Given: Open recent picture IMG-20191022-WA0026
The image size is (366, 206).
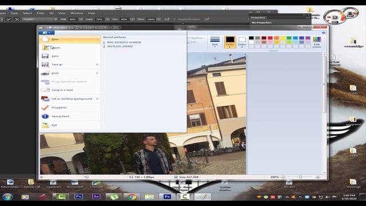Looking at the screenshot, I should 124,42.
